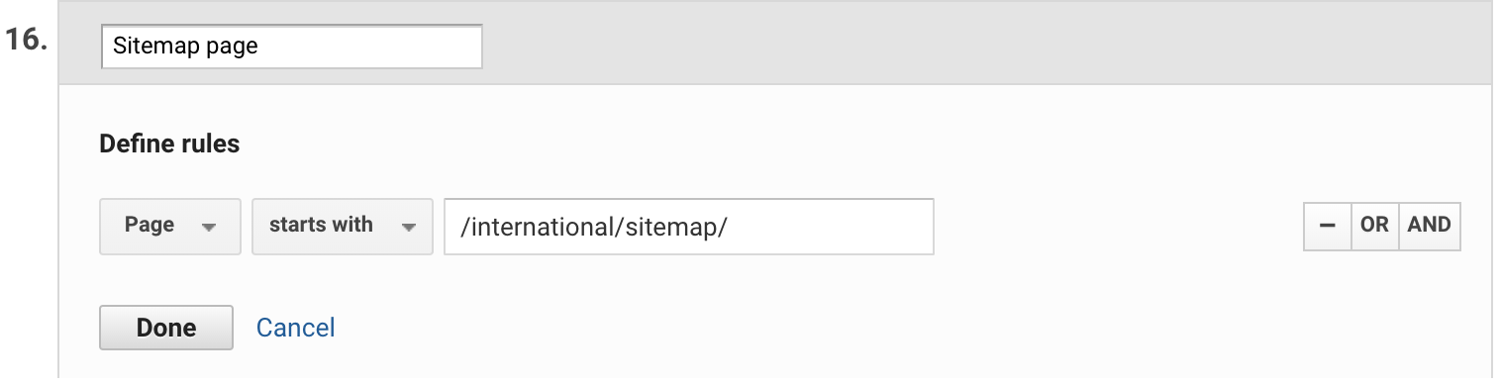Focus the "Sitemap page" step name field

pos(292,47)
